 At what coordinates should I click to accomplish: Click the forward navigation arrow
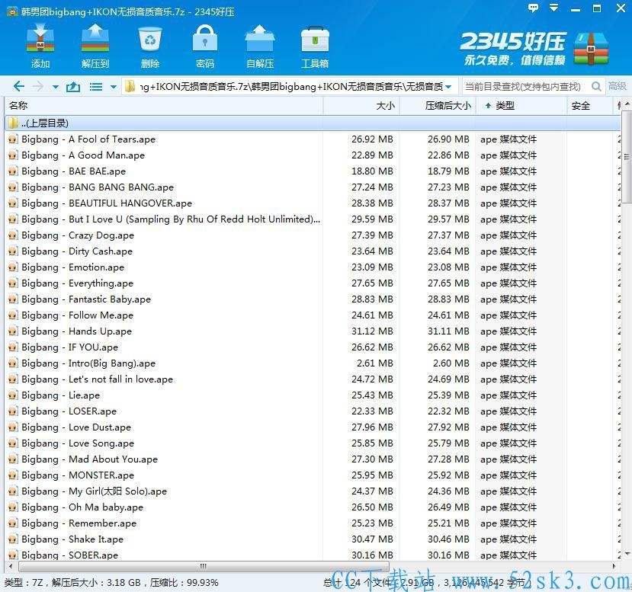pyautogui.click(x=37, y=86)
